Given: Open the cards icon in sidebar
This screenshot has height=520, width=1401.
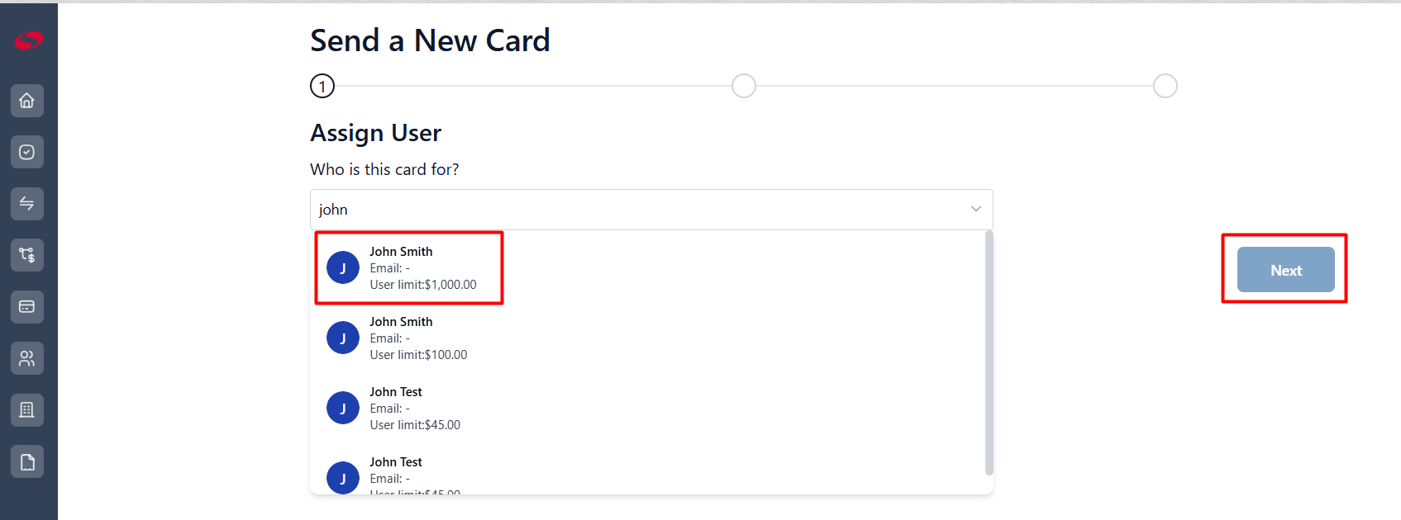Looking at the screenshot, I should (x=27, y=307).
